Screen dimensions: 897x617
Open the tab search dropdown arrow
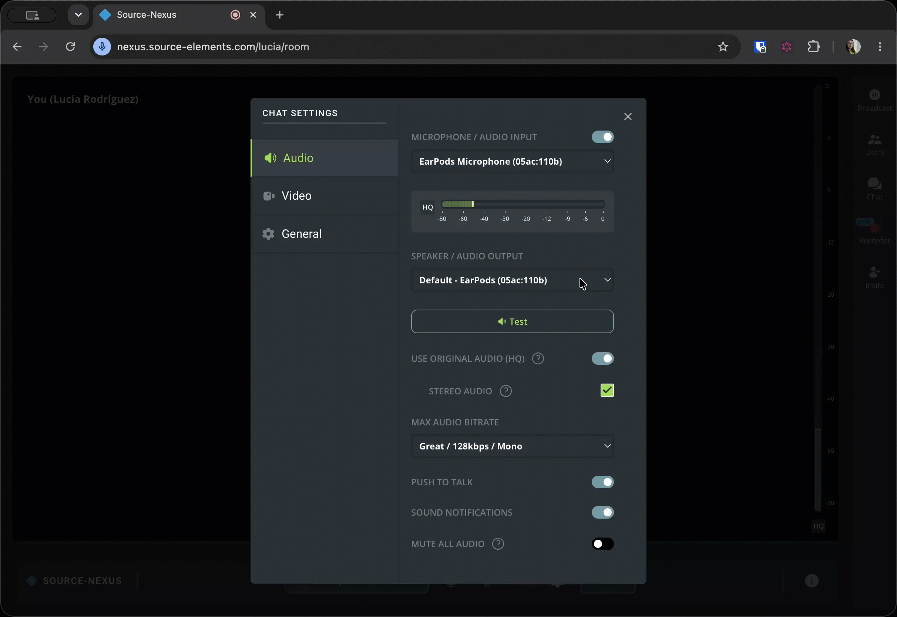(78, 15)
